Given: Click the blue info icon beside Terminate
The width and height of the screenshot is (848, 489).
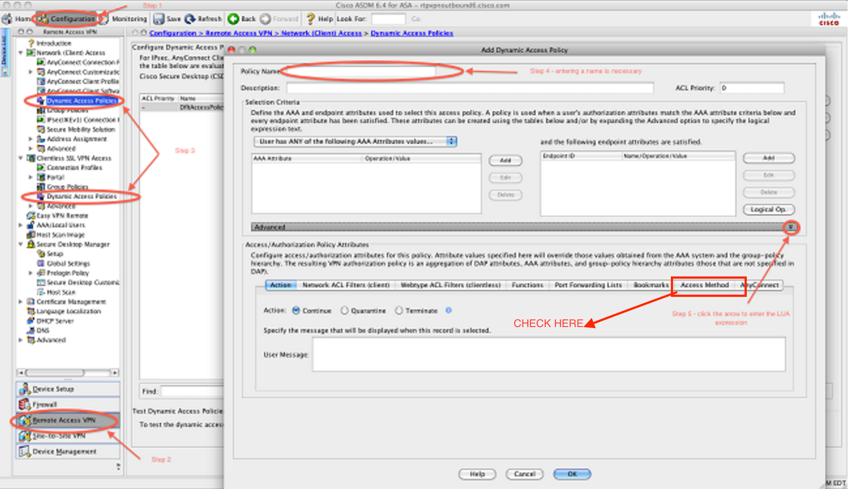Looking at the screenshot, I should coord(449,310).
